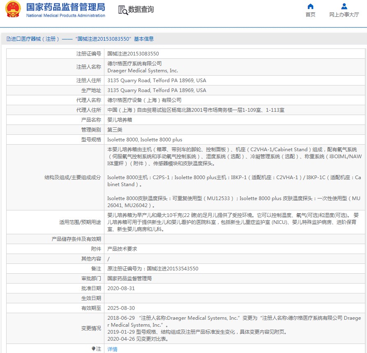Click the 数据查询 search document icon

click(123, 10)
